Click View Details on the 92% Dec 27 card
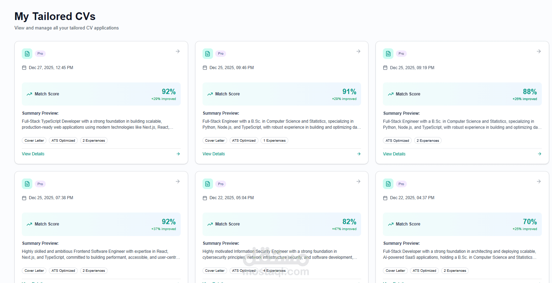552x283 pixels. [33, 154]
